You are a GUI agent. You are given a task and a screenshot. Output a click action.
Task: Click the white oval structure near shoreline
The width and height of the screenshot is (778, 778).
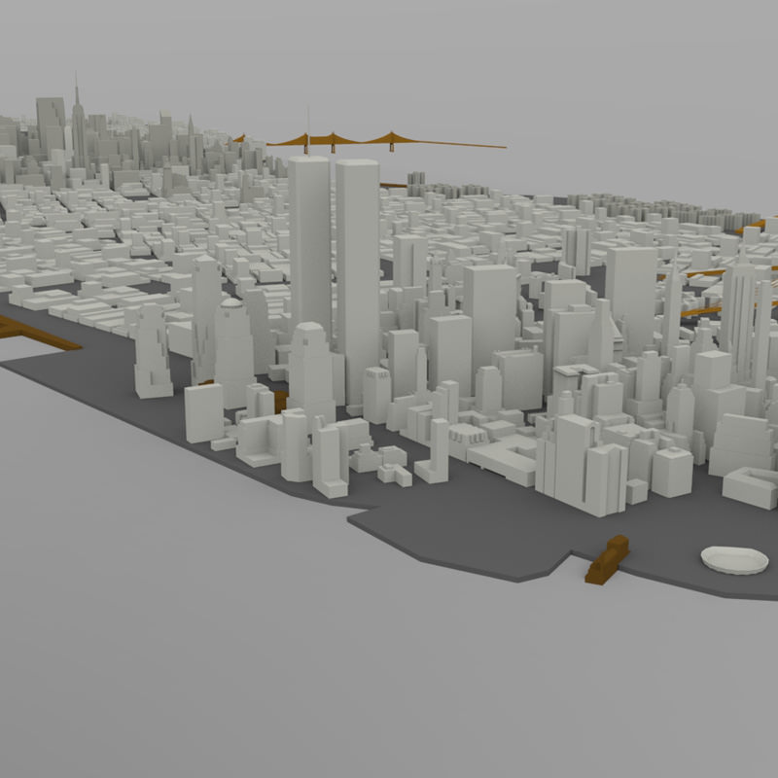tap(735, 560)
